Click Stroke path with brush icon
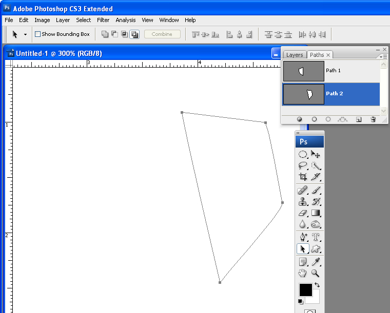 (314, 119)
